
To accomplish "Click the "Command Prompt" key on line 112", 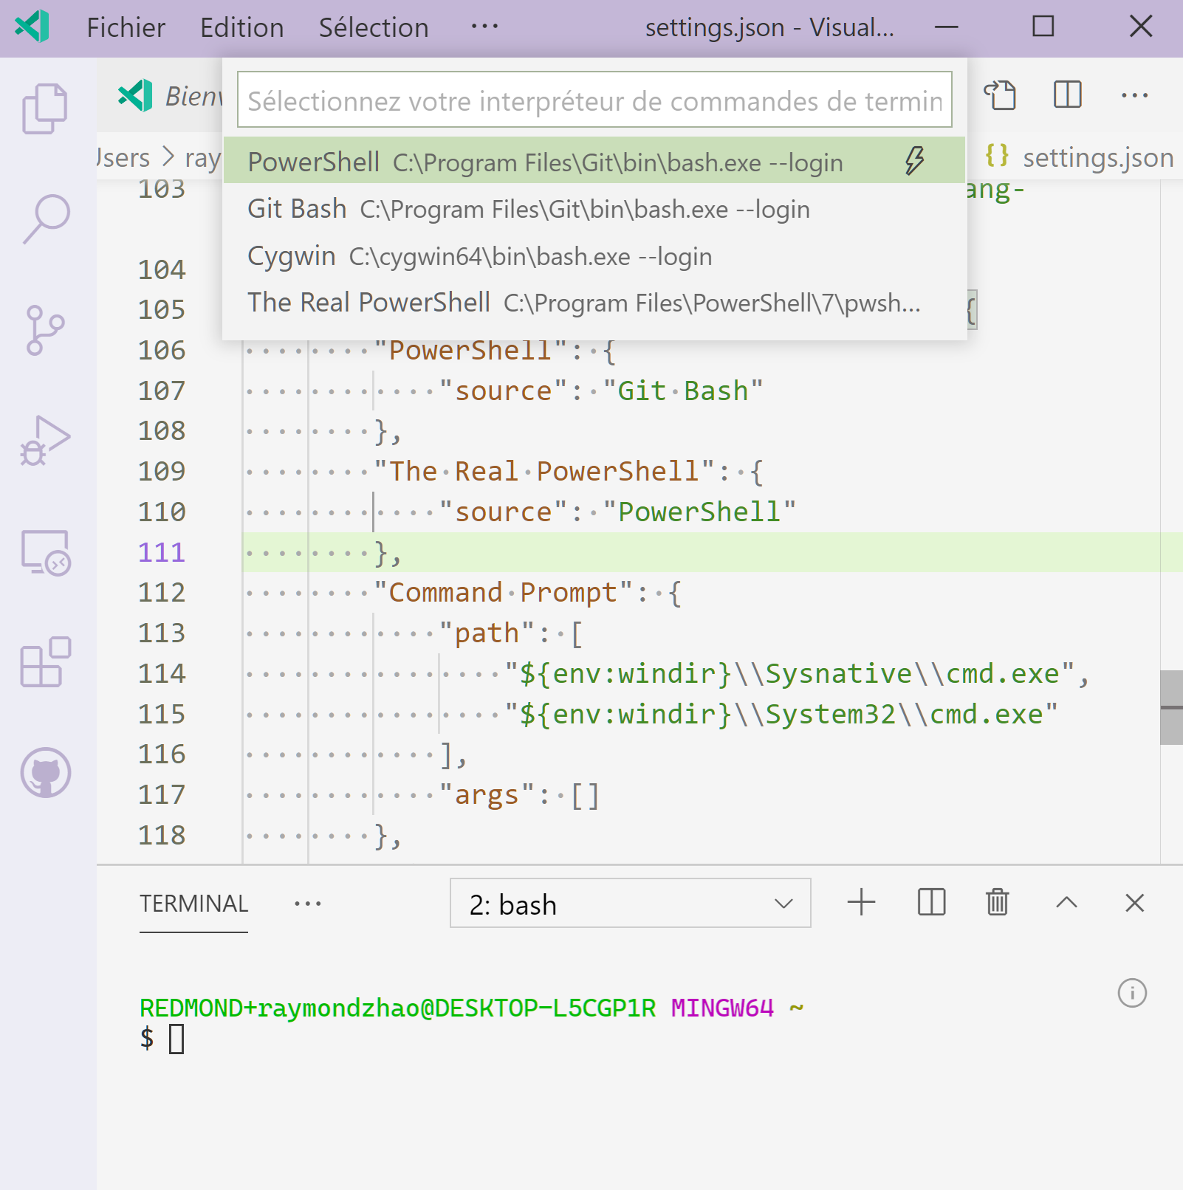I will click(x=504, y=593).
